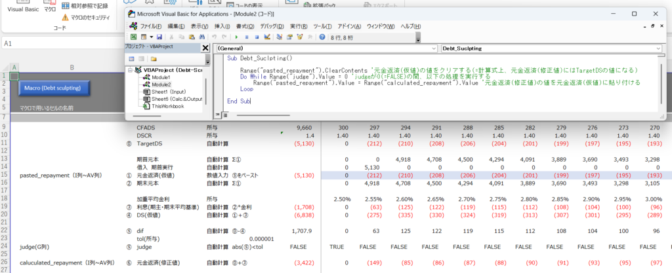Click Procedure View button at code pane bottom
The height and width of the screenshot is (273, 672).
click(x=218, y=115)
